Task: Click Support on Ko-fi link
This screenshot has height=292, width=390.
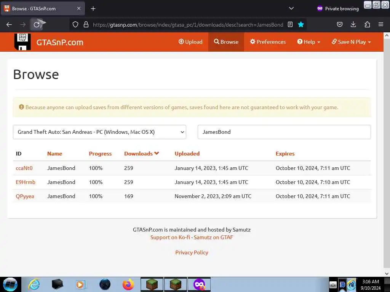Action: pyautogui.click(x=170, y=237)
